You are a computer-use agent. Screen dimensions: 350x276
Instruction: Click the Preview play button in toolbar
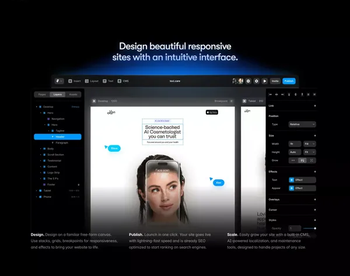(x=265, y=81)
